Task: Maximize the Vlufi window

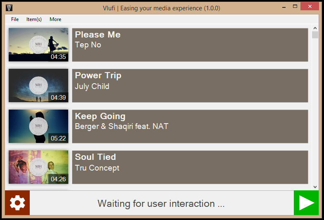Action: [295, 7]
